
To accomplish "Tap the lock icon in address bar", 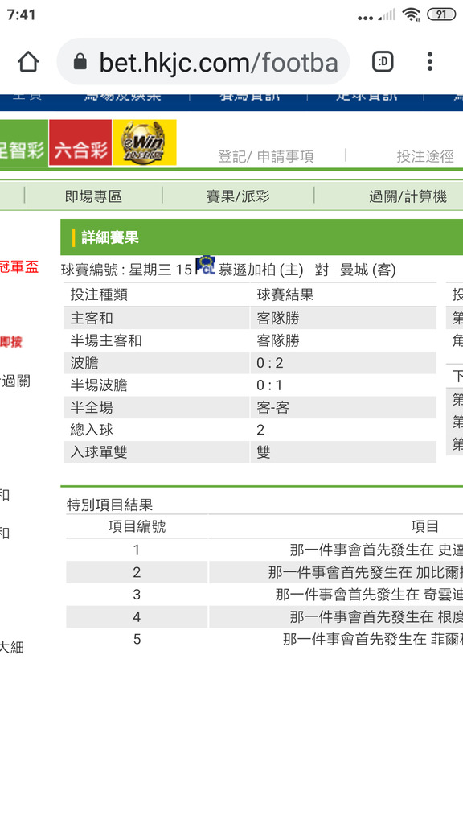I will [80, 62].
